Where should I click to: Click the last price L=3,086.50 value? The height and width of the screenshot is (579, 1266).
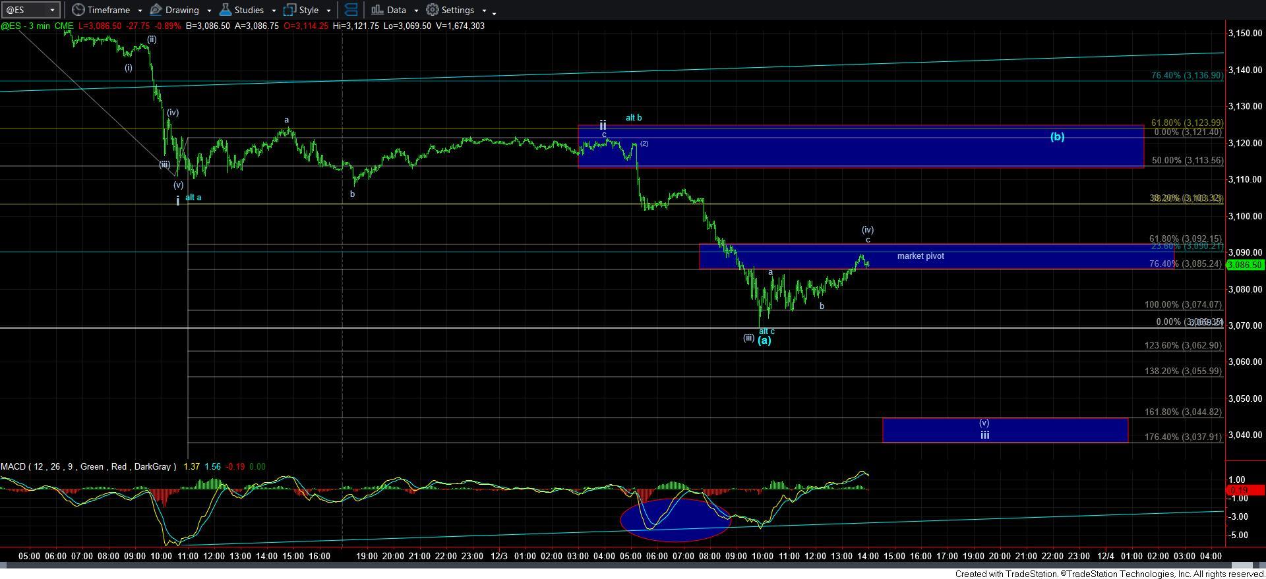pos(99,26)
